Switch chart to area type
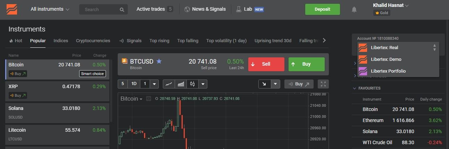This screenshot has height=149, width=449. point(181,84)
